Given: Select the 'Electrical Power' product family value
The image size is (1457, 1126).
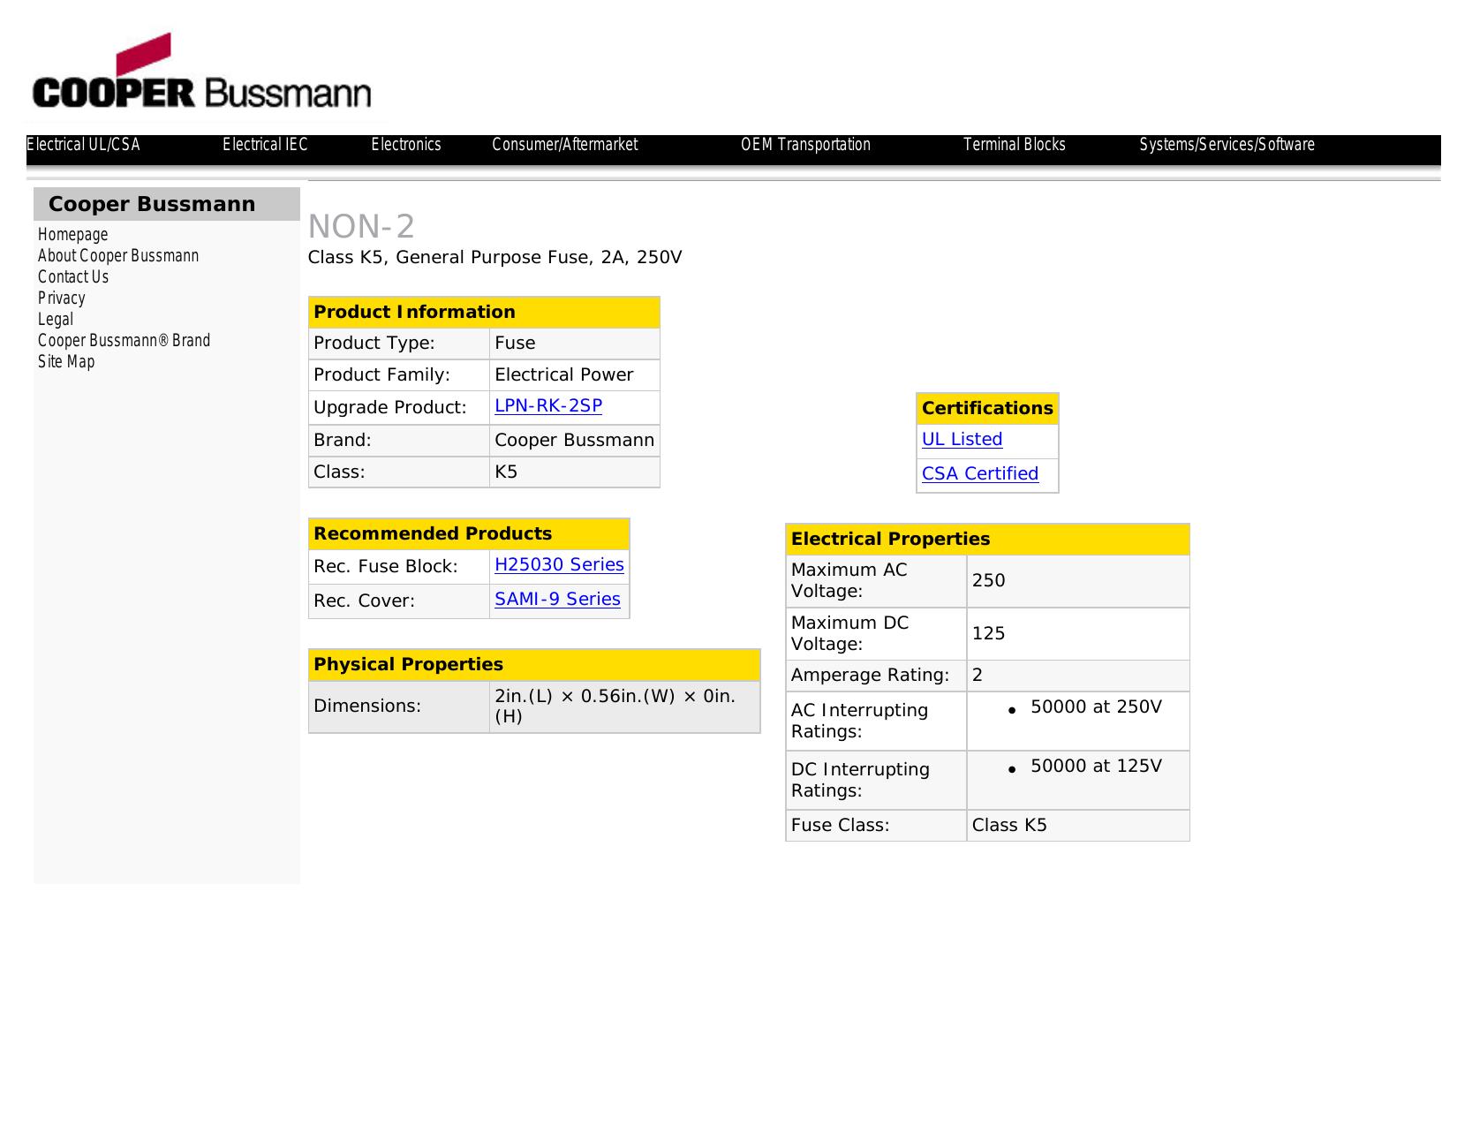Looking at the screenshot, I should [564, 375].
